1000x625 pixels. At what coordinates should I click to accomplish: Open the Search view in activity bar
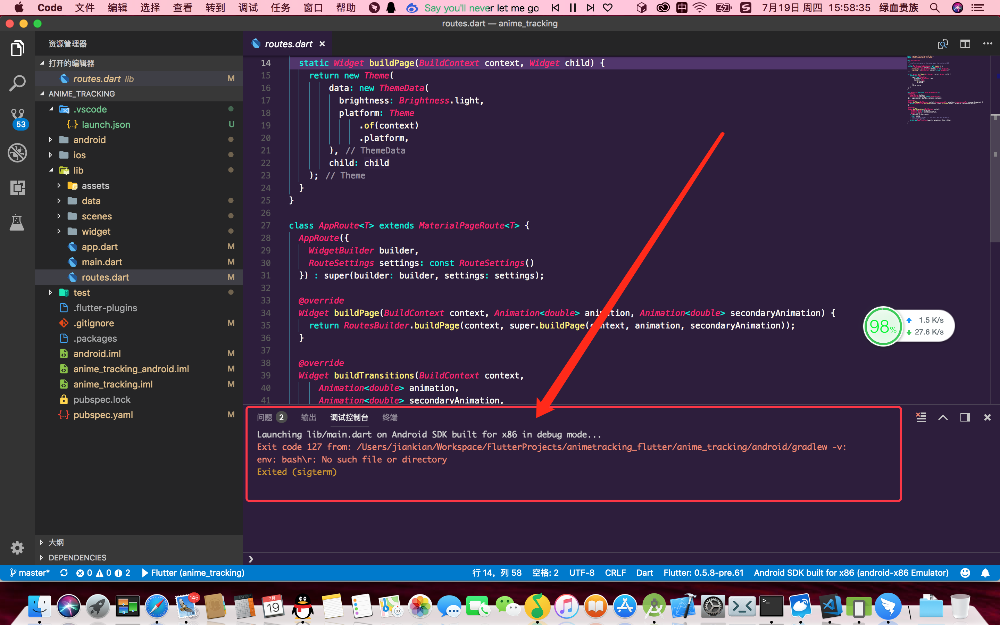[x=17, y=83]
